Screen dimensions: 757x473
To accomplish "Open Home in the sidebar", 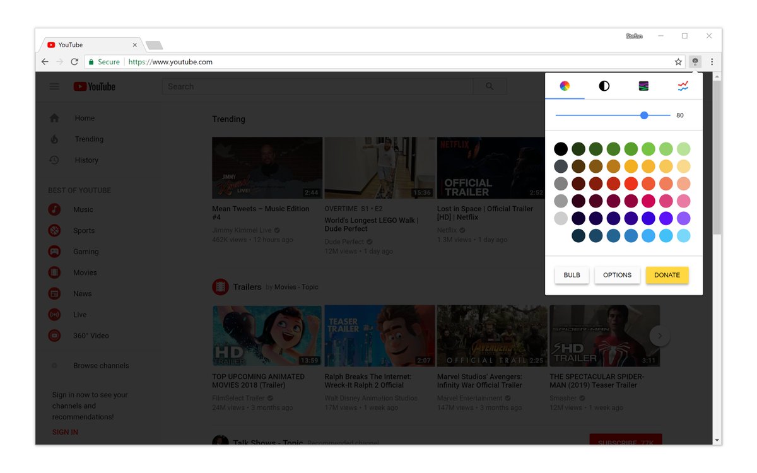I will click(85, 118).
